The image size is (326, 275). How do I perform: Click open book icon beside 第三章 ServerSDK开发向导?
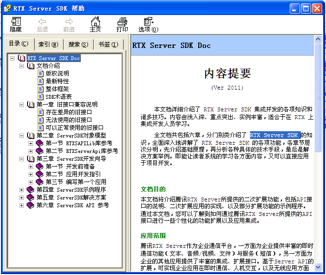click(x=30, y=159)
